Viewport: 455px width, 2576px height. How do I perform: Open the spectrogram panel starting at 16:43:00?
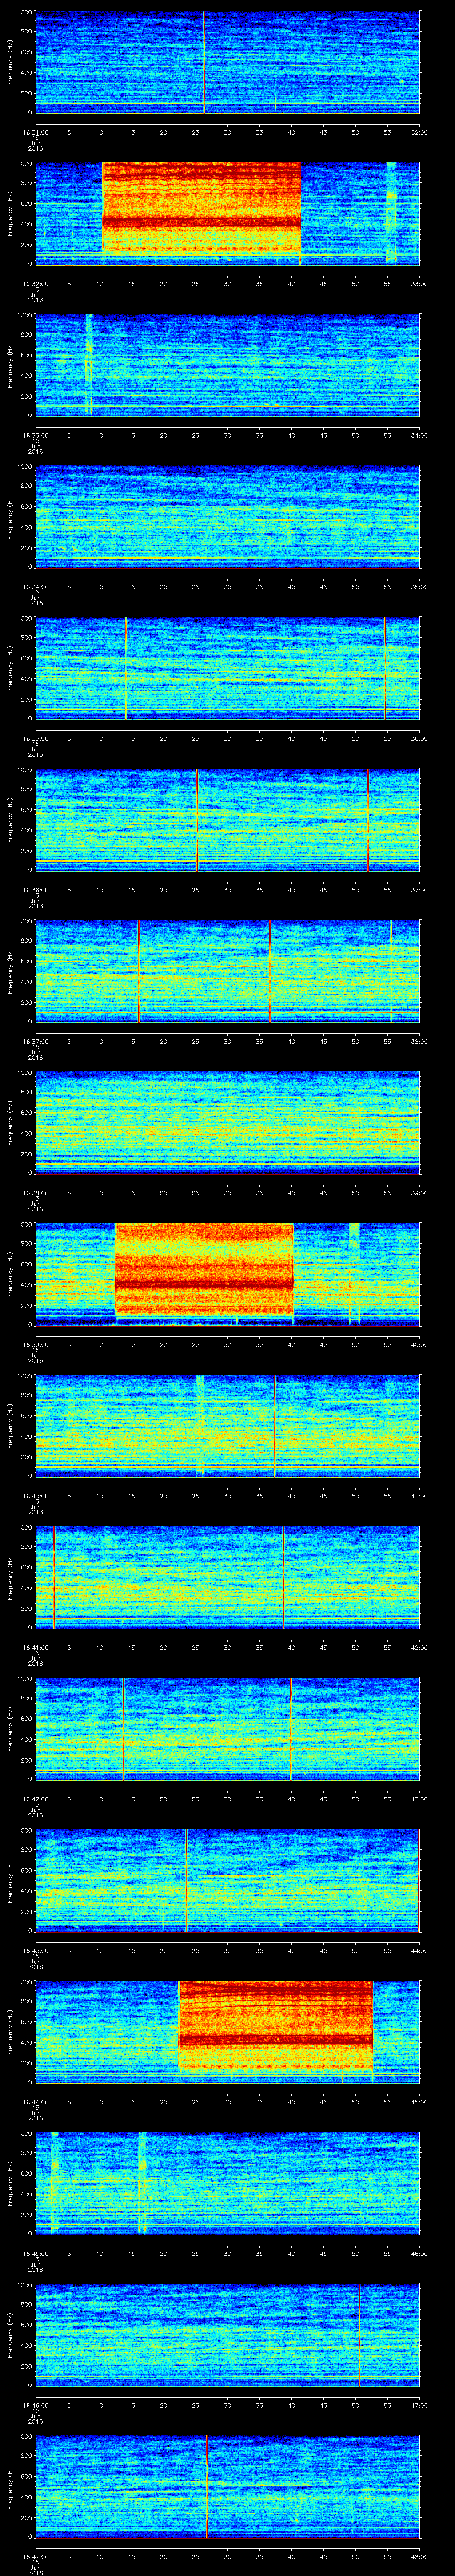pyautogui.click(x=227, y=1880)
